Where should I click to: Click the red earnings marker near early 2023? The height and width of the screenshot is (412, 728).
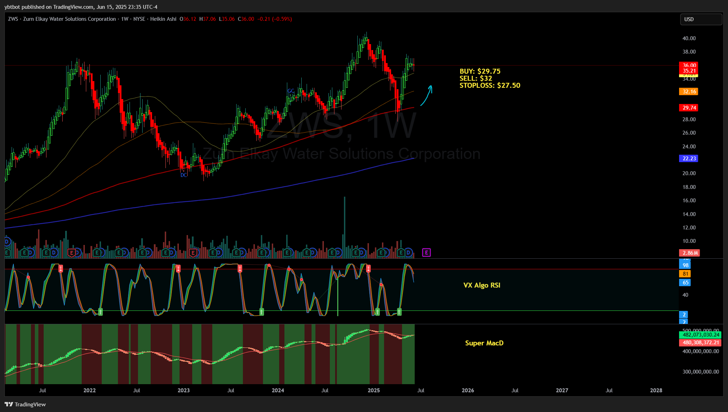click(193, 253)
